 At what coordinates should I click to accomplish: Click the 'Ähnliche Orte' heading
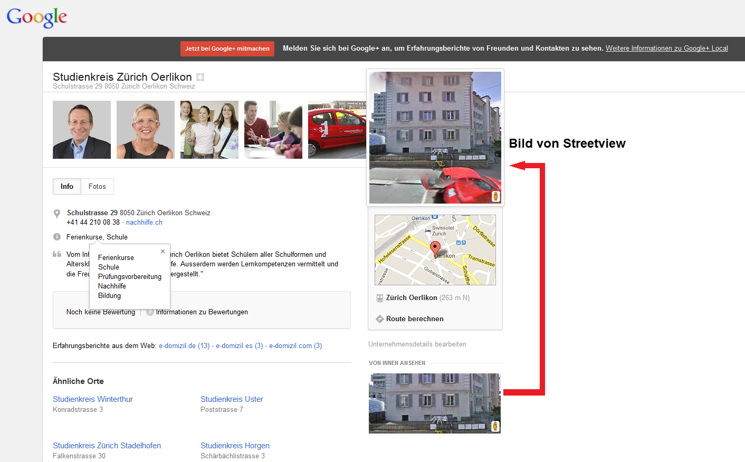pyautogui.click(x=78, y=381)
